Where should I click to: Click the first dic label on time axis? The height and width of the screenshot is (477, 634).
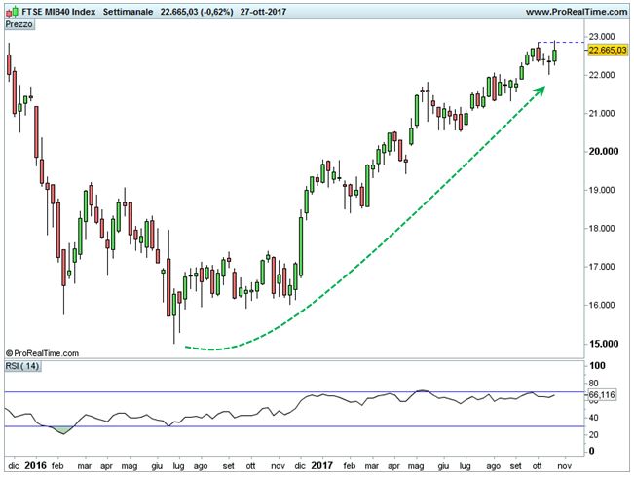[x=14, y=466]
